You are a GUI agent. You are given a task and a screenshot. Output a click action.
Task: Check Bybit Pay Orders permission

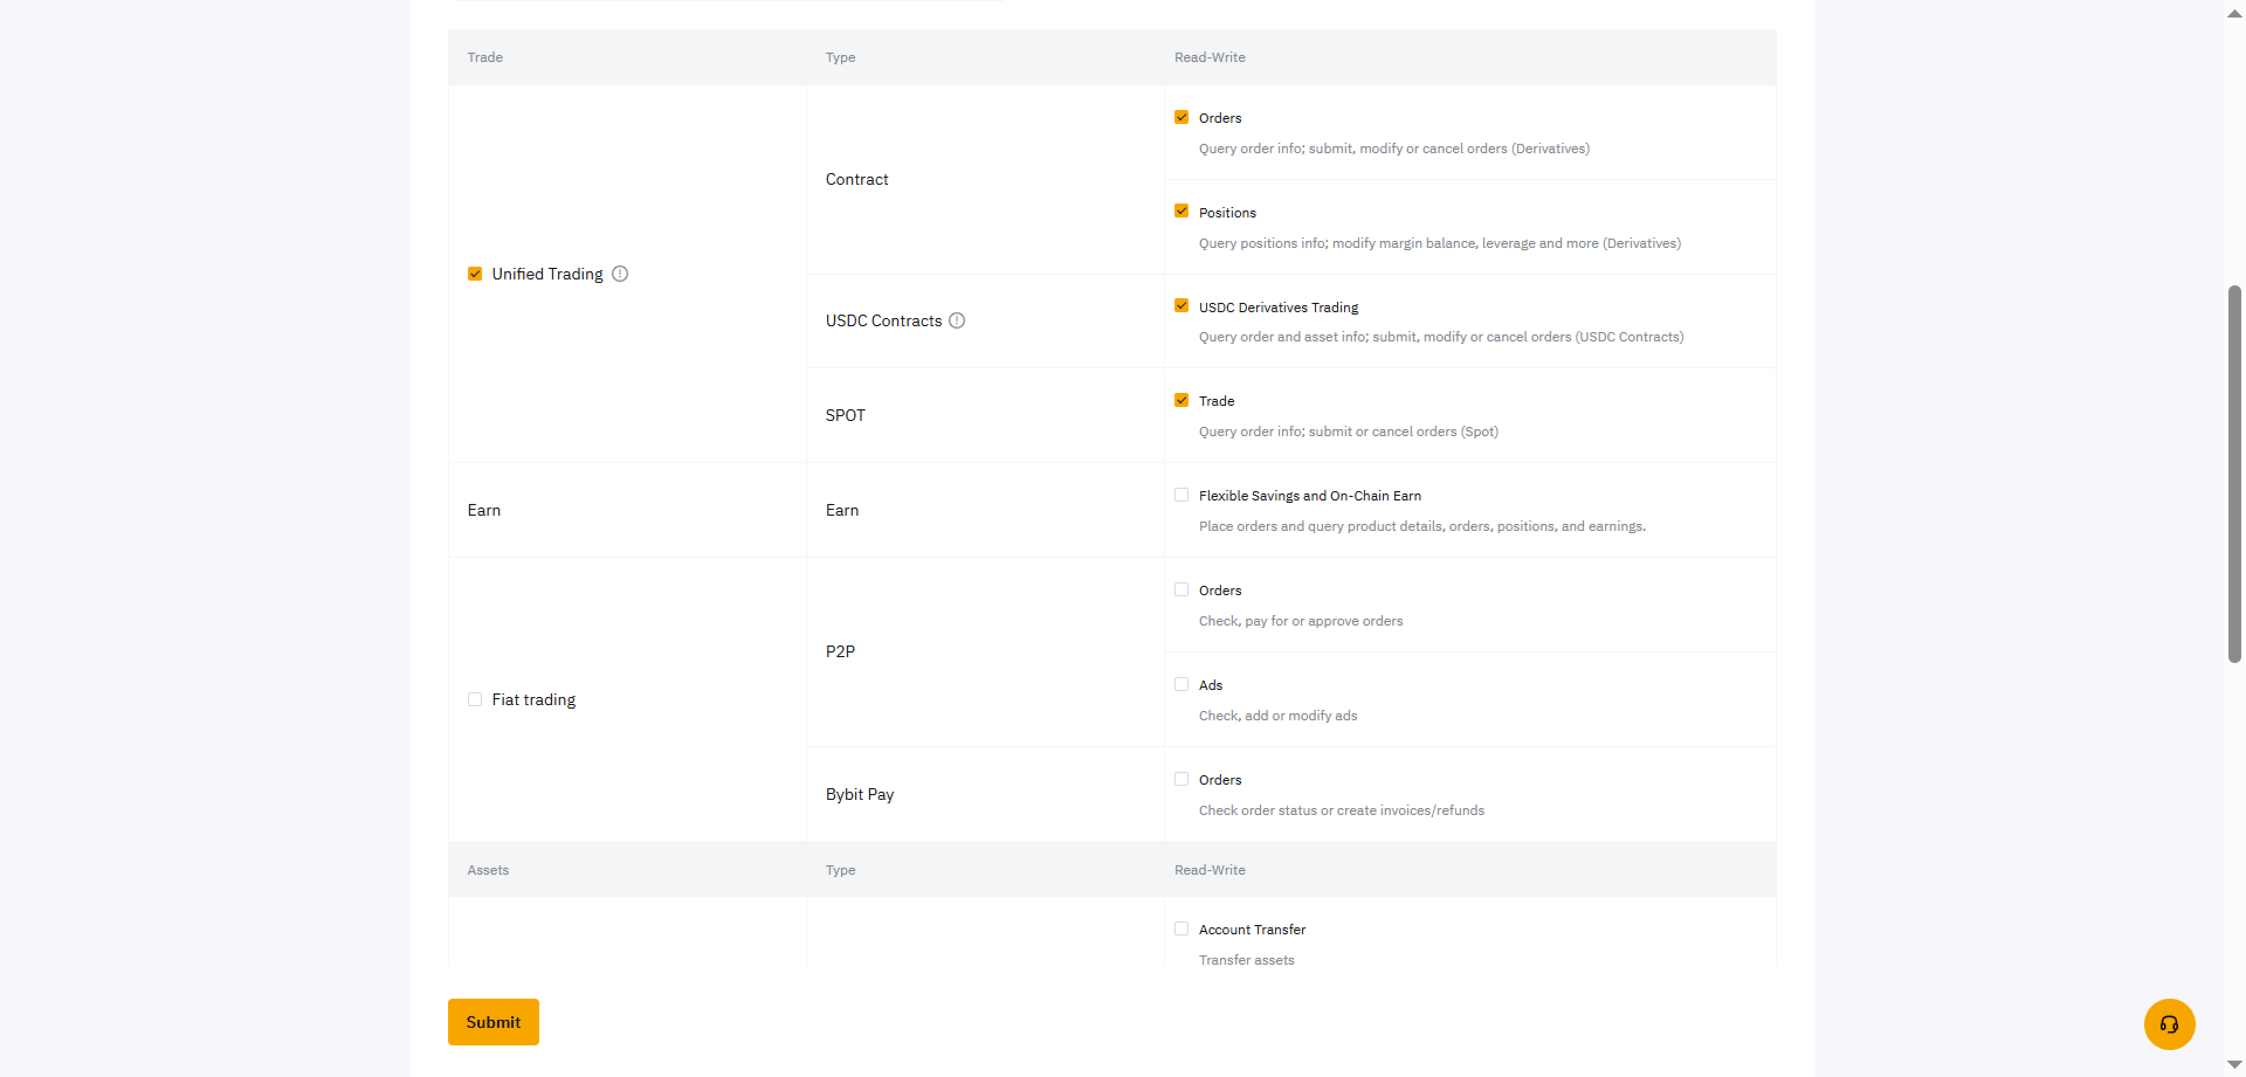click(1180, 779)
